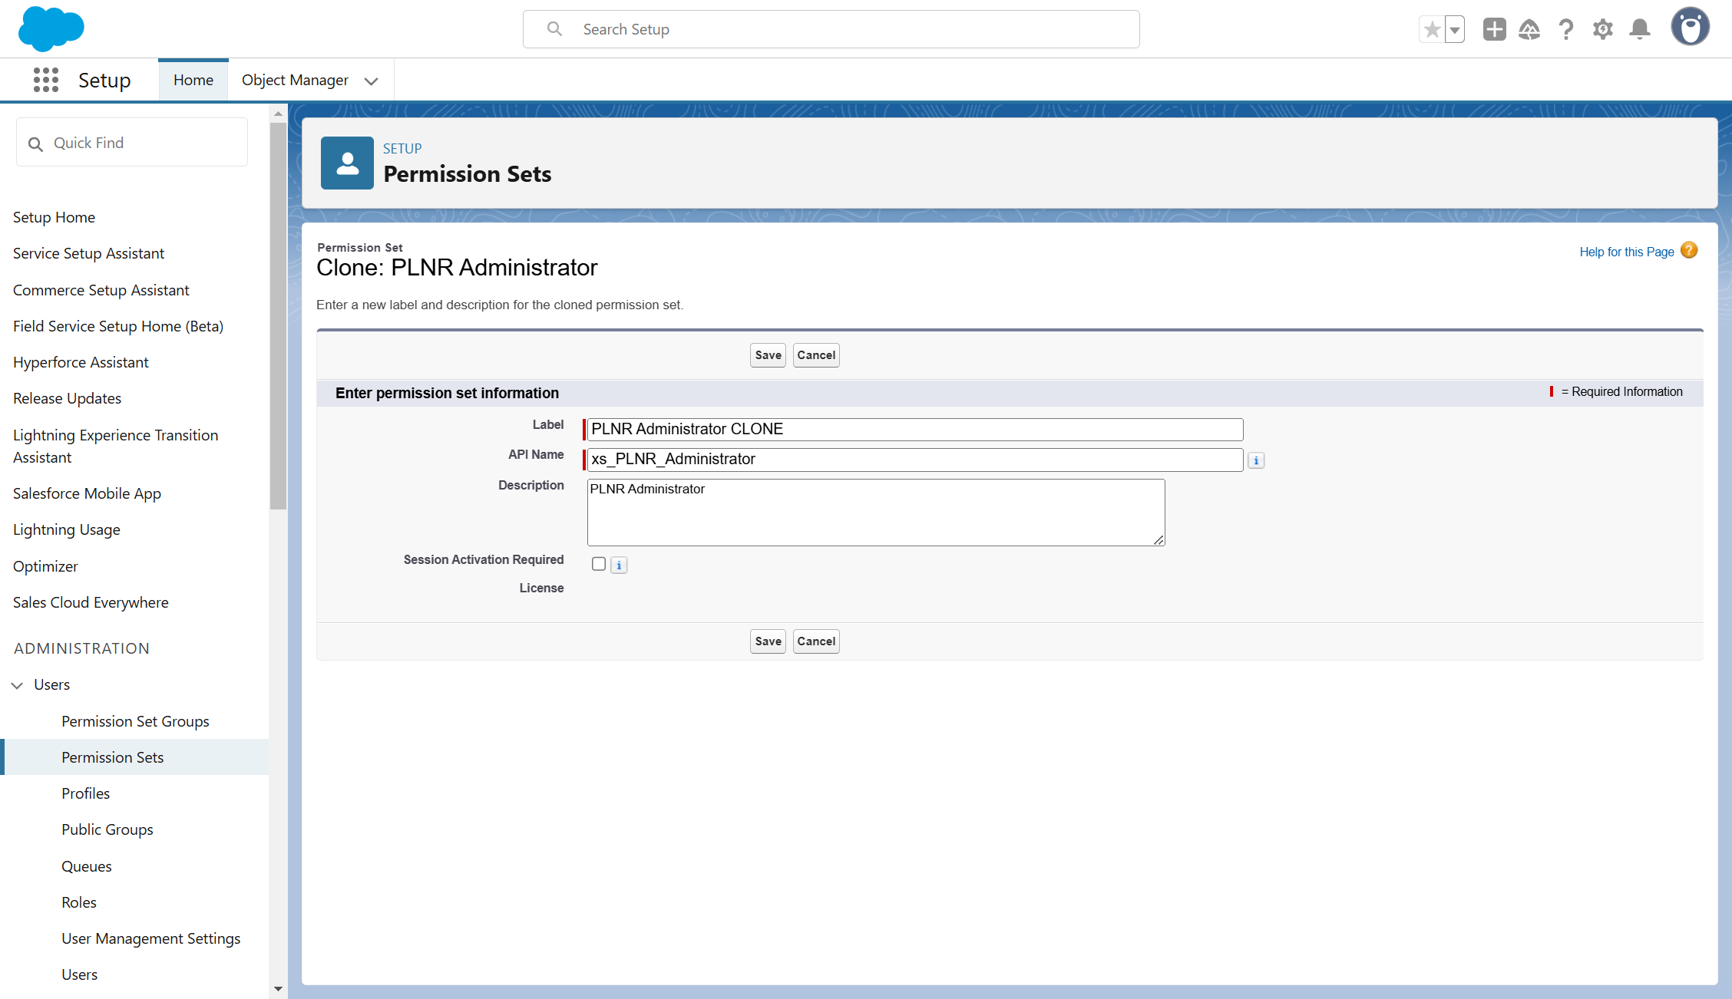This screenshot has height=999, width=1732.
Task: Open Profiles in the sidebar
Action: click(x=86, y=793)
